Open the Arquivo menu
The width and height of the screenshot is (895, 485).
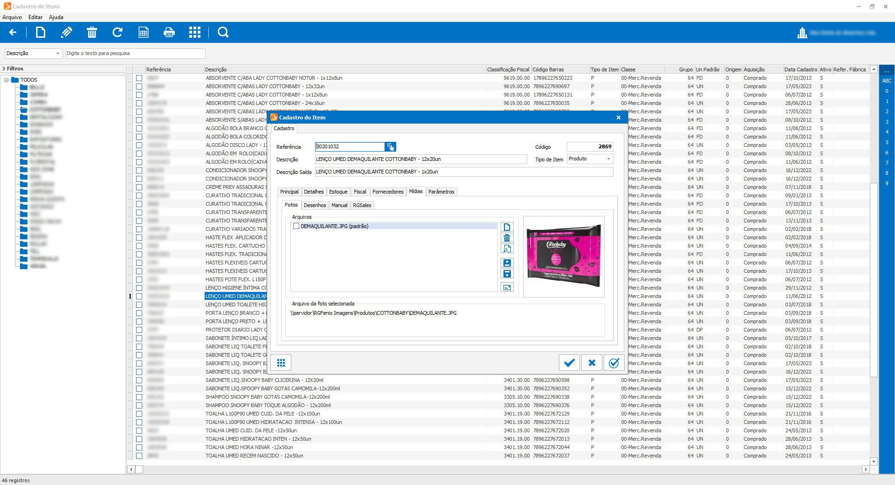coord(12,17)
